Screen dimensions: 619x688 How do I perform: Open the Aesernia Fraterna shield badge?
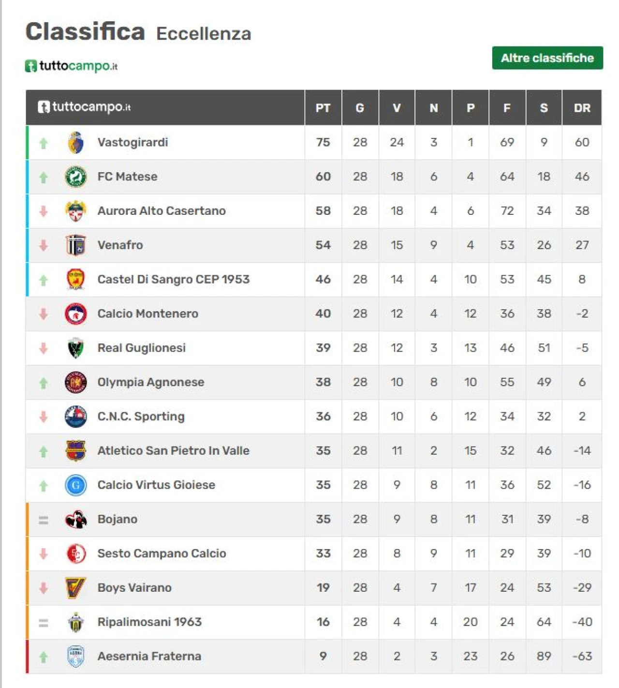pos(76,657)
